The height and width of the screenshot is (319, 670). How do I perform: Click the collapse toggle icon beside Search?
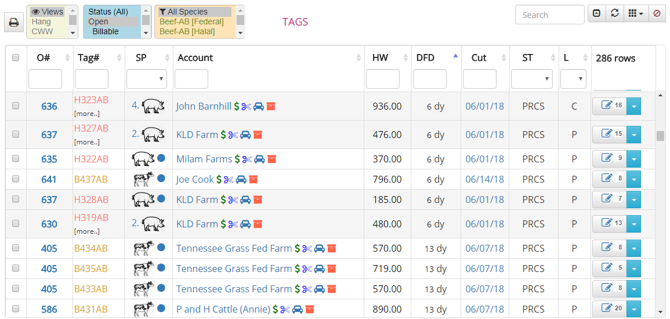(596, 13)
